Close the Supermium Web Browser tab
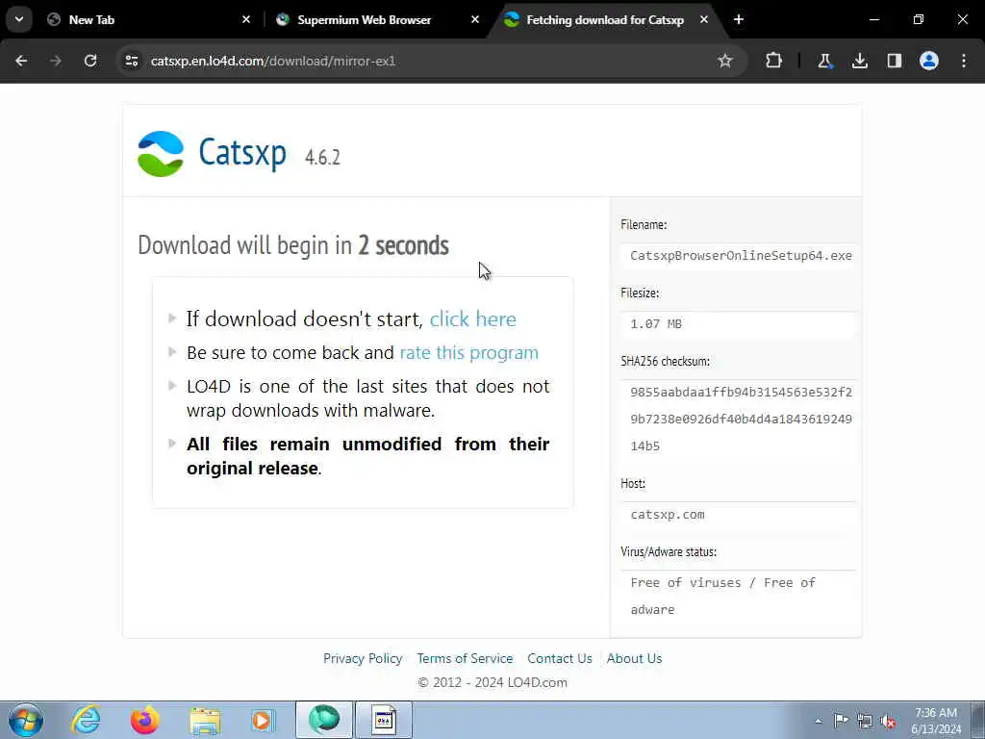The image size is (985, 739). pyautogui.click(x=475, y=19)
